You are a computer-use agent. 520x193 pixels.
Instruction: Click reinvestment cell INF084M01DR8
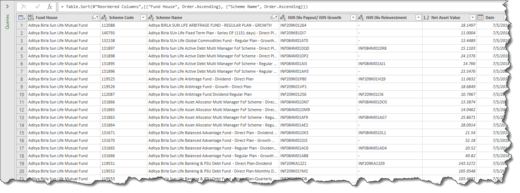click(390, 48)
